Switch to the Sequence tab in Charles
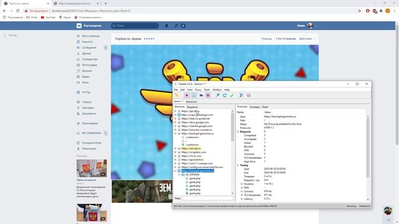399x224 pixels. point(192,107)
